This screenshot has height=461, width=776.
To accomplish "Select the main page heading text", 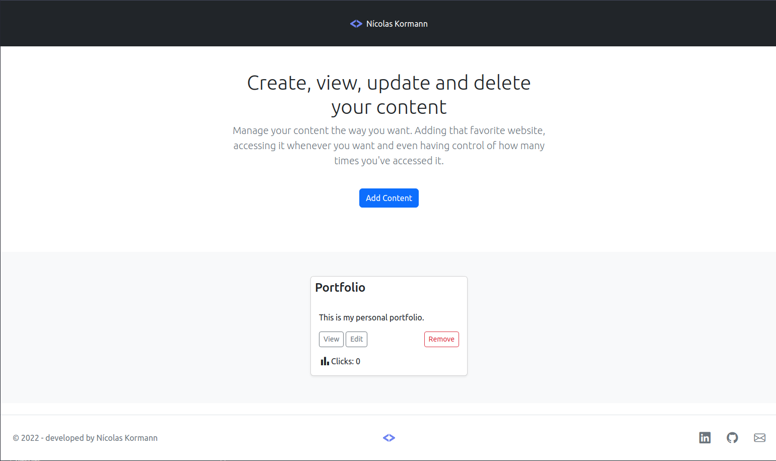I will (389, 95).
